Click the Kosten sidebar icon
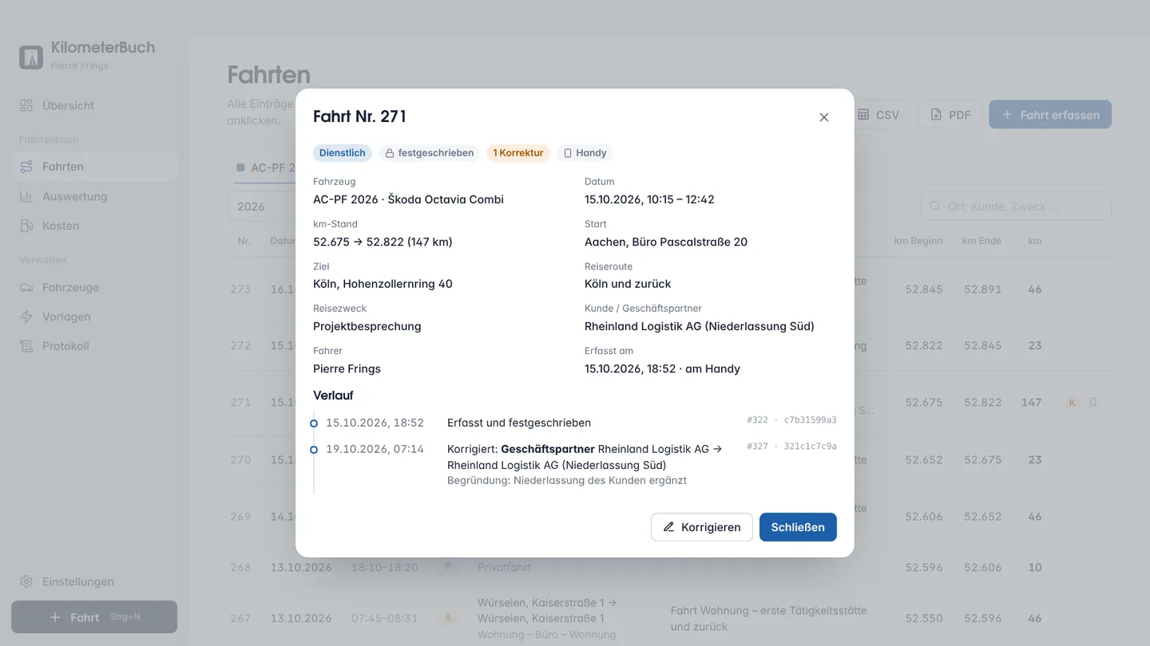The image size is (1150, 646). point(26,226)
